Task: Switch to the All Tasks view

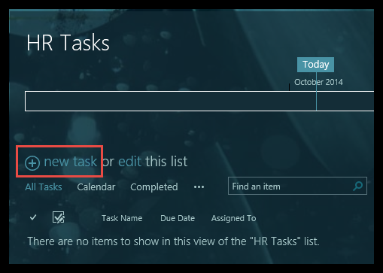Action: [x=44, y=187]
